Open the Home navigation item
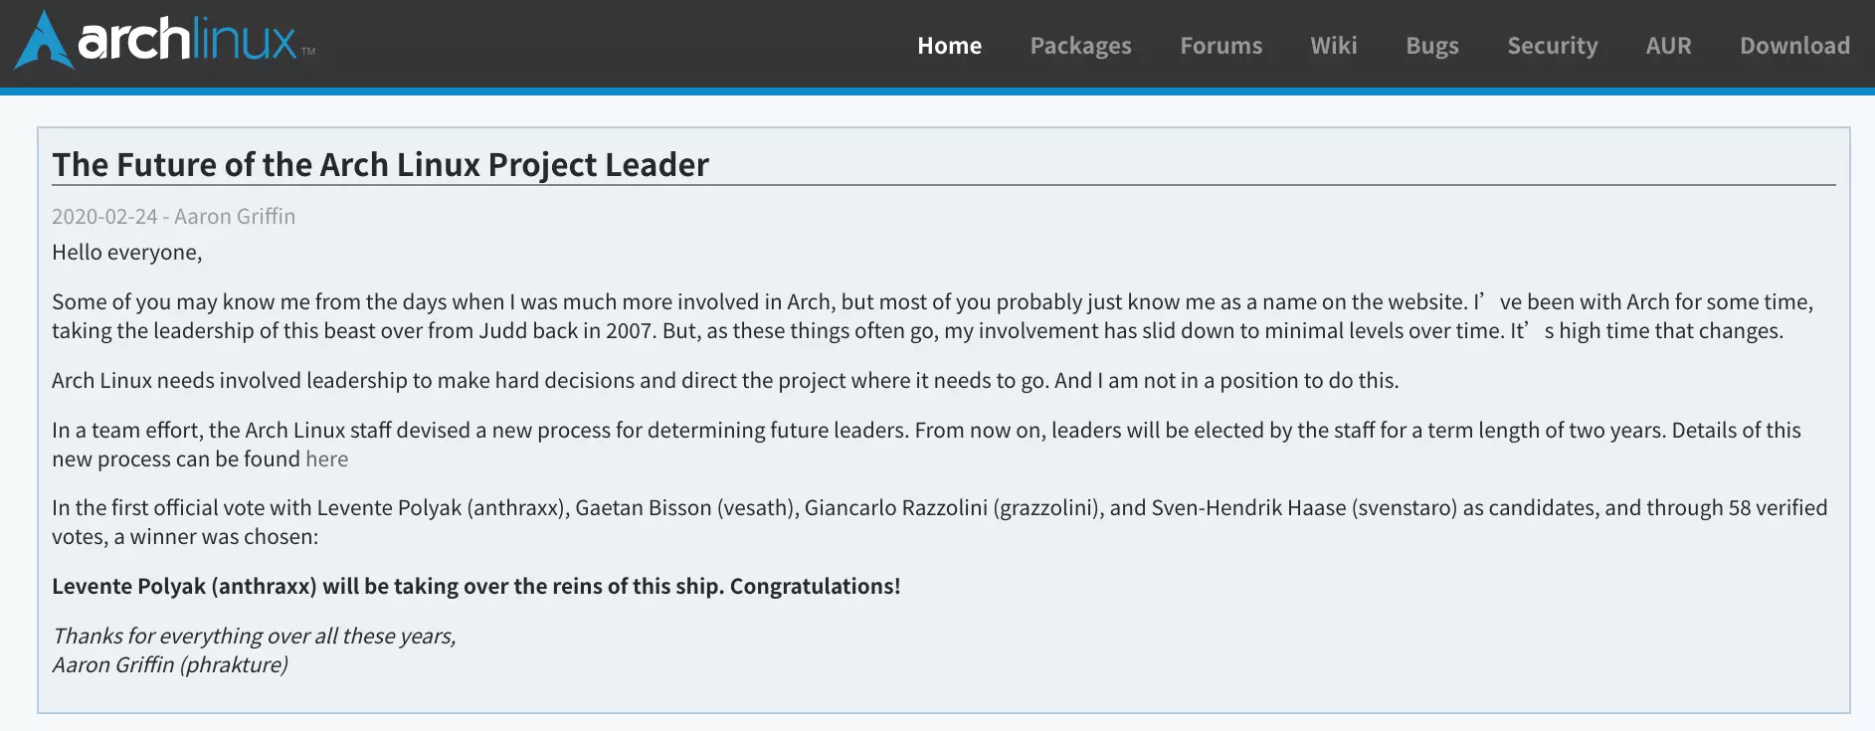The image size is (1875, 731). 949,46
